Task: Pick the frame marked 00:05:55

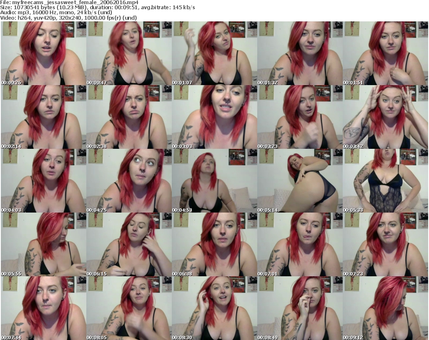Action: [44, 244]
